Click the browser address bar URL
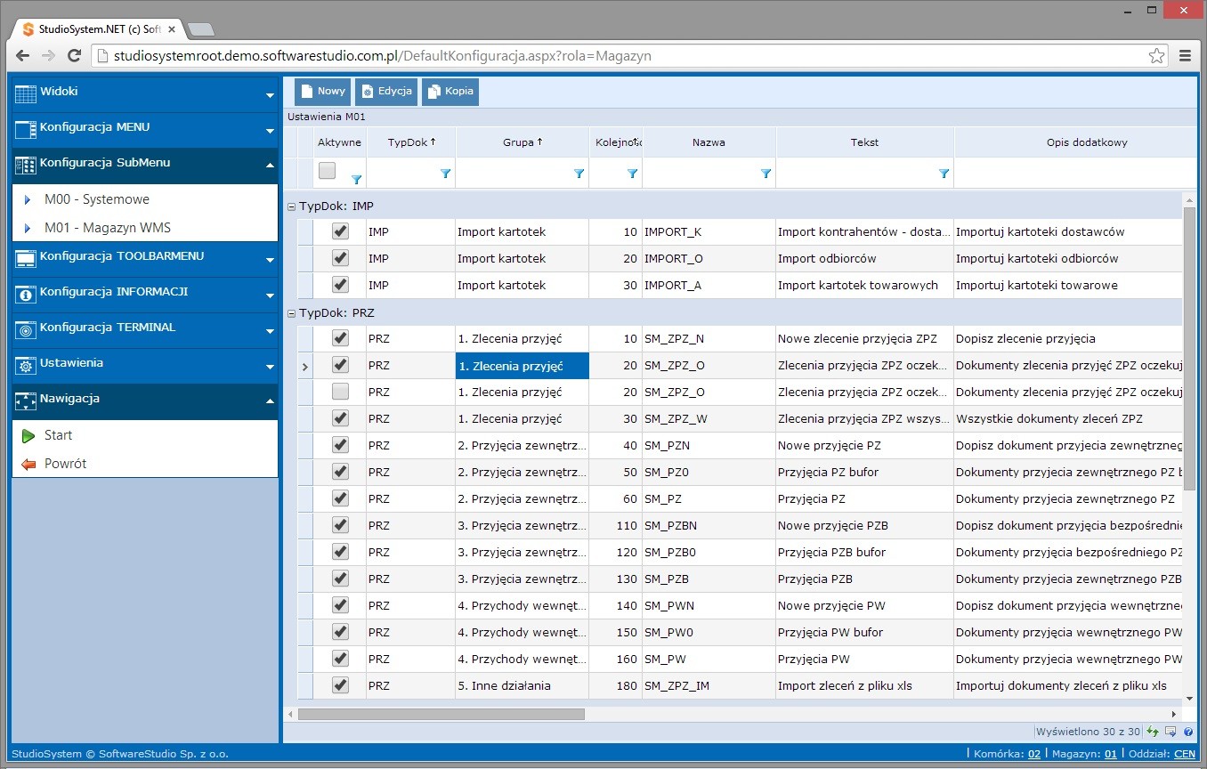The width and height of the screenshot is (1207, 769). [x=382, y=55]
